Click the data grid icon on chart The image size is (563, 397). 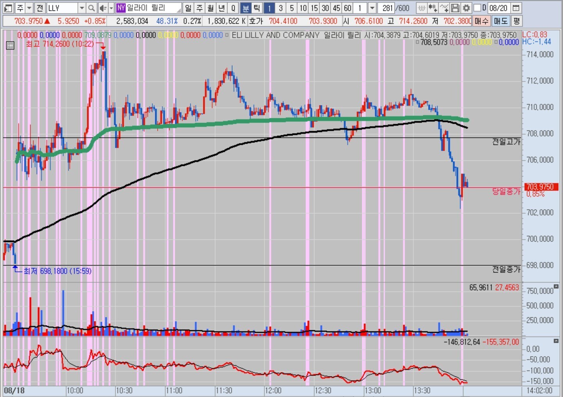[10, 46]
